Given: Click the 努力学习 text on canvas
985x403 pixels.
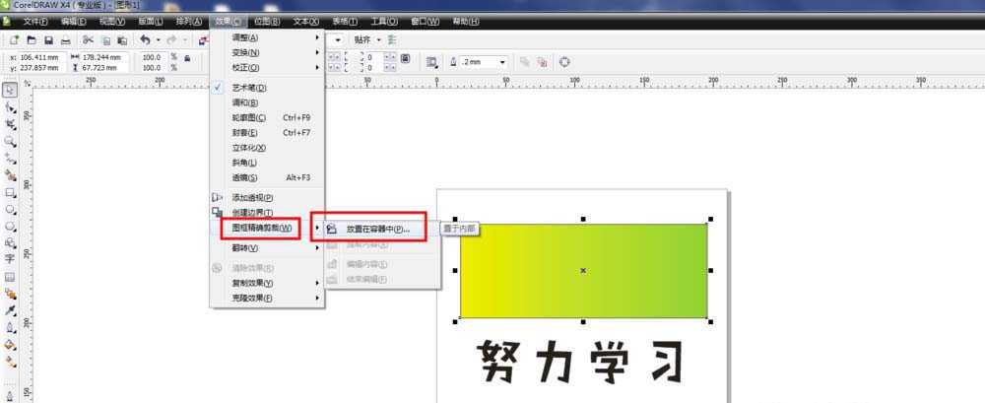Looking at the screenshot, I should click(x=582, y=363).
